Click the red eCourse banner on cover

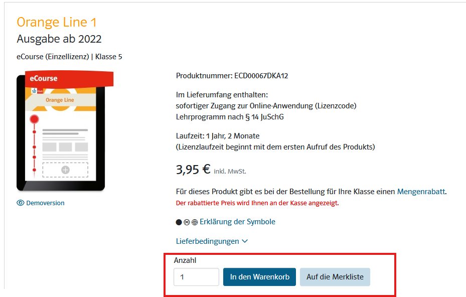tap(69, 79)
